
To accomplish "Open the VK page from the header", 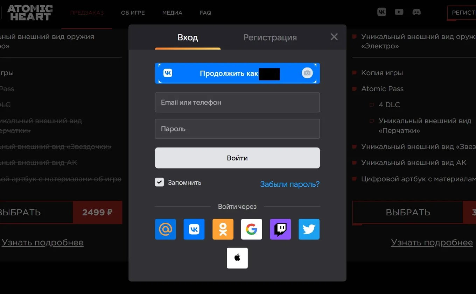I will click(x=381, y=12).
